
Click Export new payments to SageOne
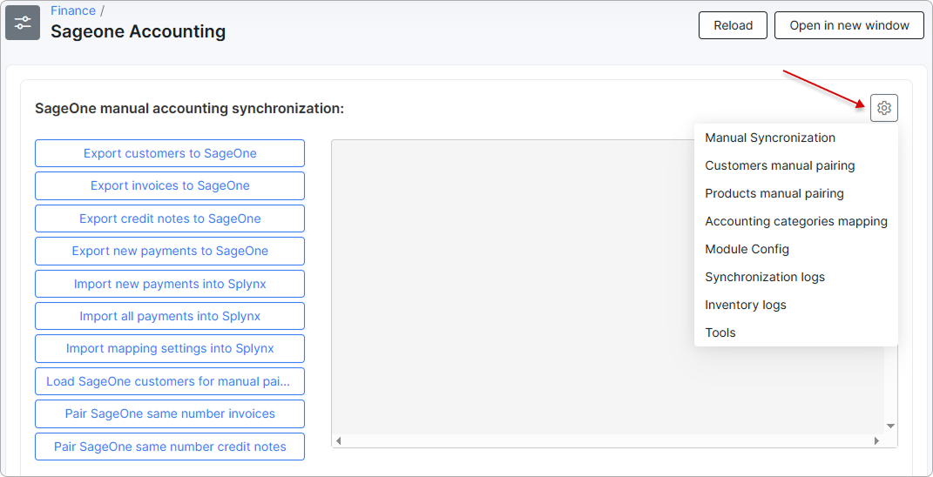pyautogui.click(x=170, y=251)
